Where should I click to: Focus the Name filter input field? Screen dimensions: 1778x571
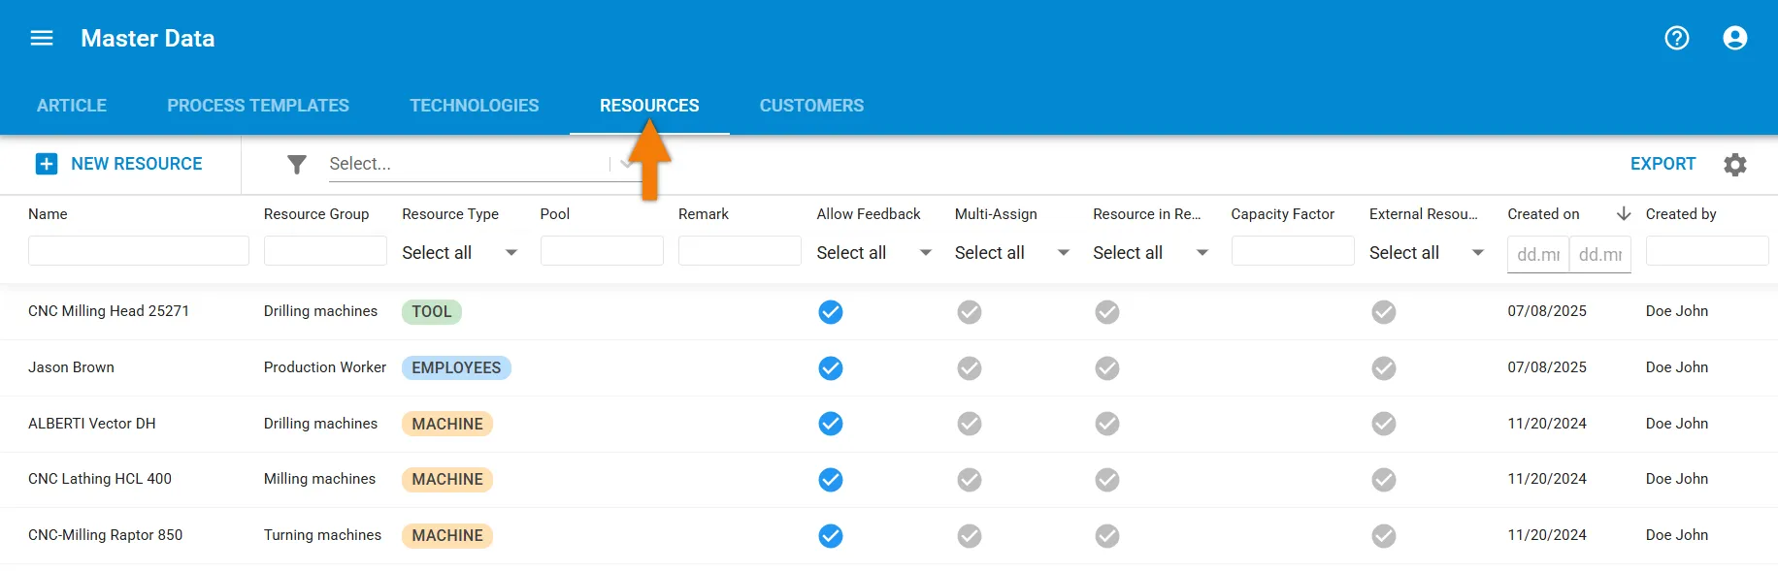[x=139, y=251]
